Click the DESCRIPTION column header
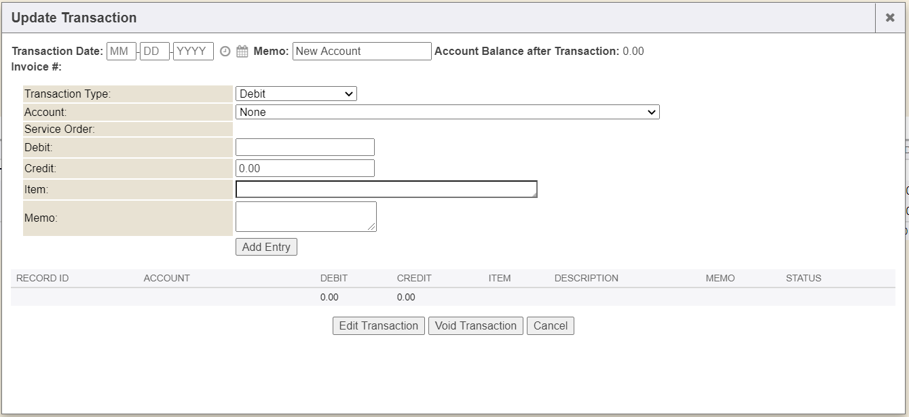Viewport: 909px width, 417px height. point(586,279)
